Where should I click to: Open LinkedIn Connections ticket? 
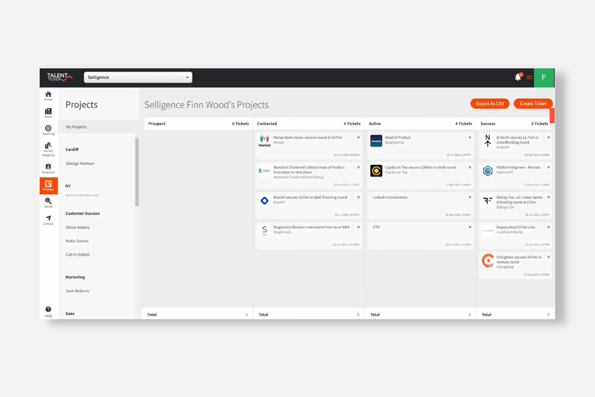[420, 205]
